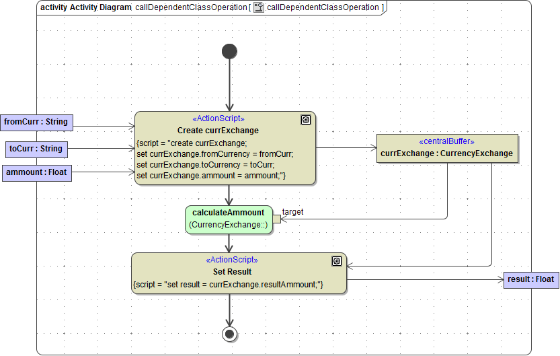Click the Create currExchange action title
This screenshot has height=356, width=560.
pos(218,130)
